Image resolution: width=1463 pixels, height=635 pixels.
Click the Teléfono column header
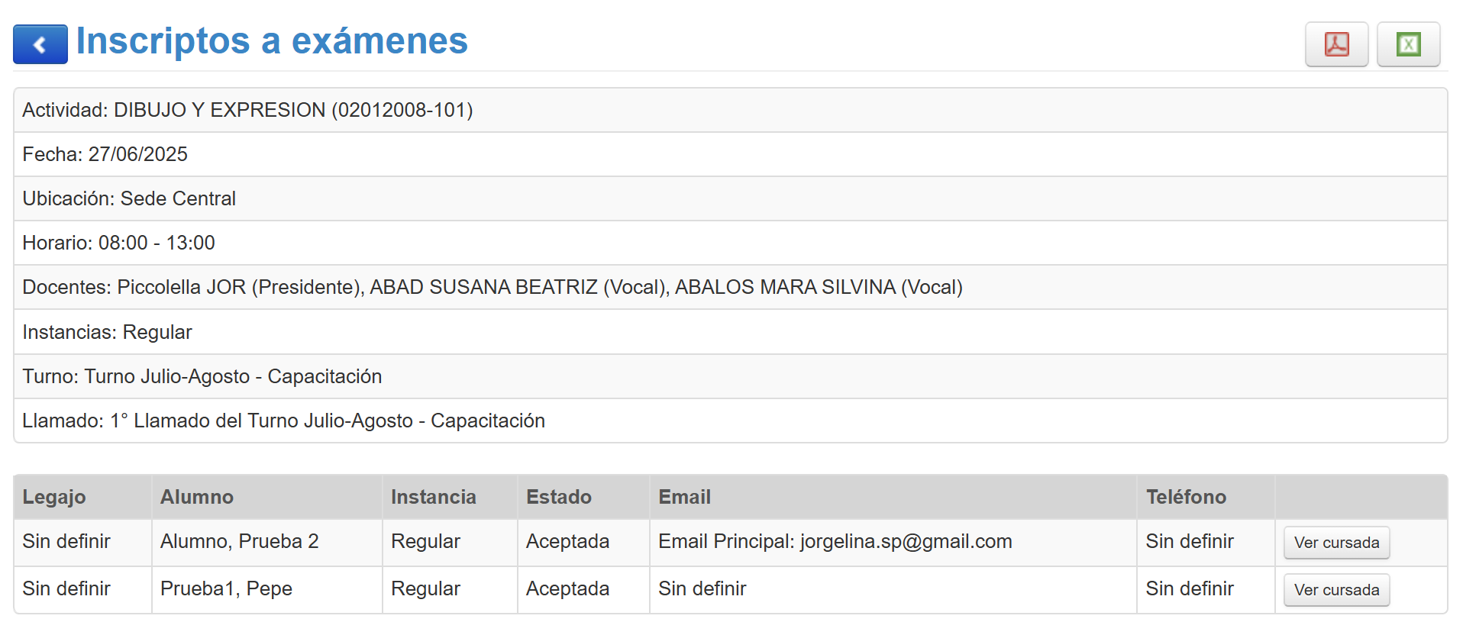(x=1185, y=497)
